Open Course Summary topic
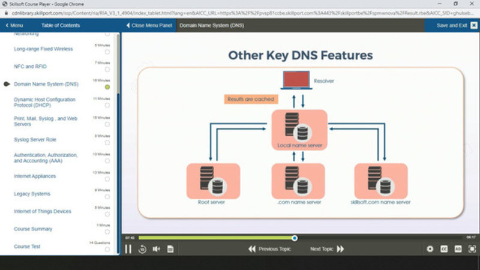The image size is (480, 270). 33,229
